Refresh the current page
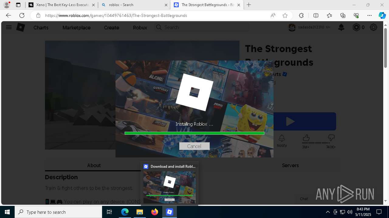This screenshot has width=389, height=218. (22, 15)
